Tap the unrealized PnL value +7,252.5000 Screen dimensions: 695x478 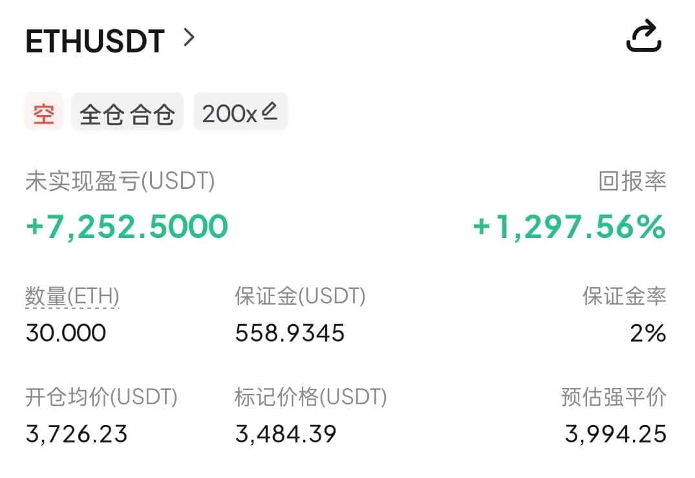tap(127, 226)
